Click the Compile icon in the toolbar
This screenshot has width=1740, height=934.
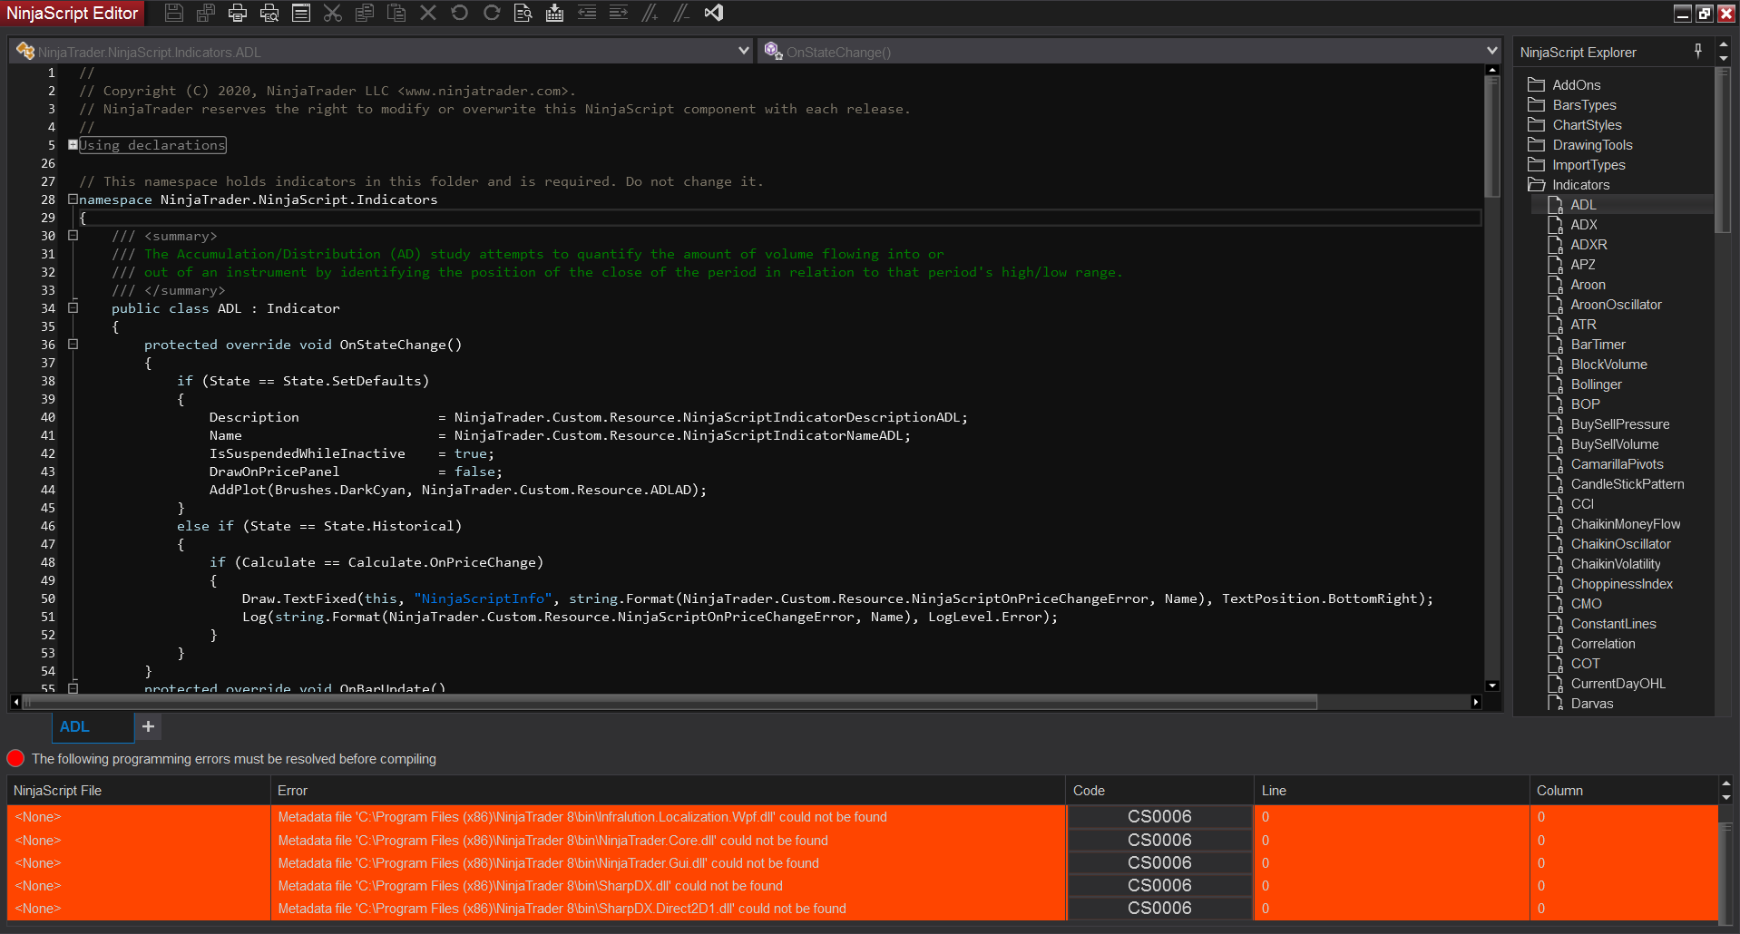pos(554,13)
